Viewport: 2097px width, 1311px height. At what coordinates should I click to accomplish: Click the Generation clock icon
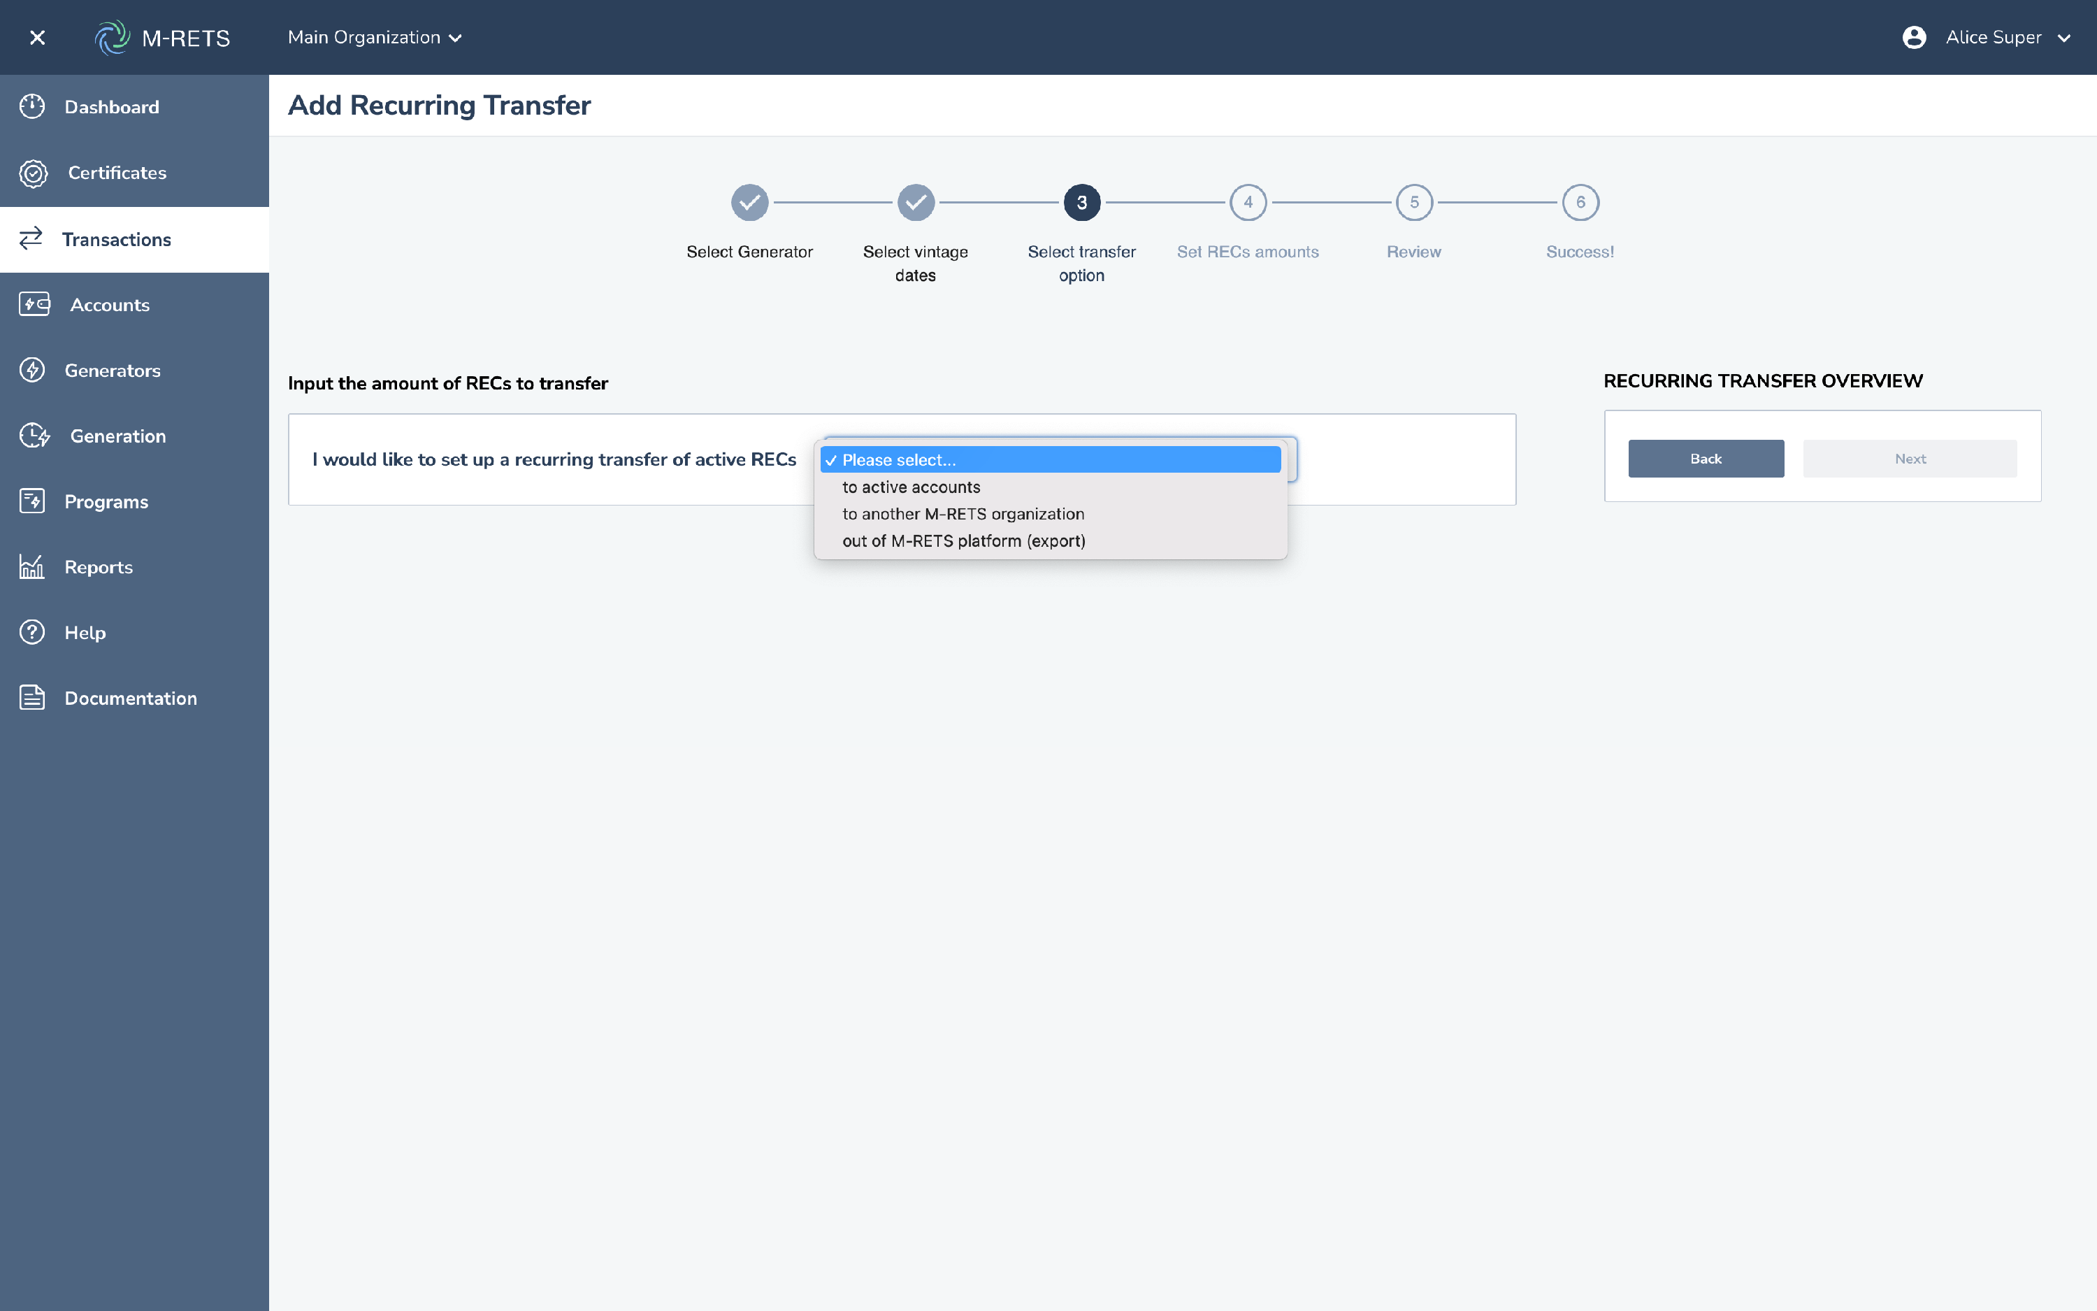pyautogui.click(x=34, y=436)
